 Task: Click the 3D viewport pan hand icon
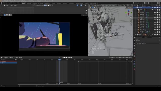131,20
